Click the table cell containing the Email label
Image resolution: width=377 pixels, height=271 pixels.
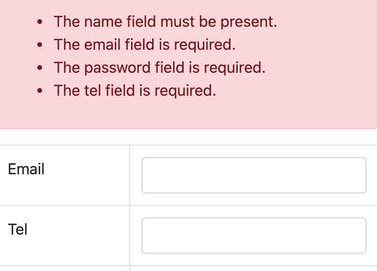(x=65, y=175)
